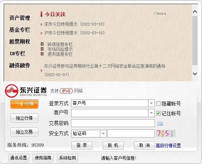Open 市场风险提示 link
This screenshot has height=164, width=202.
point(60,49)
